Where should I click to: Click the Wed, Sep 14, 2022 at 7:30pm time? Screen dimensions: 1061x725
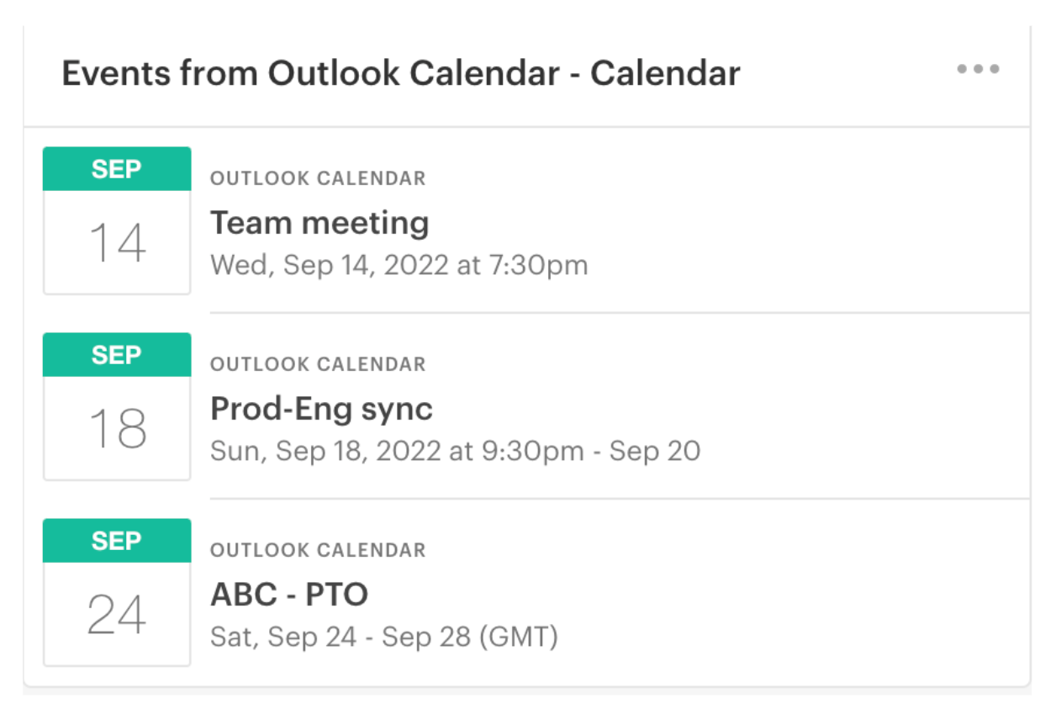pos(399,265)
